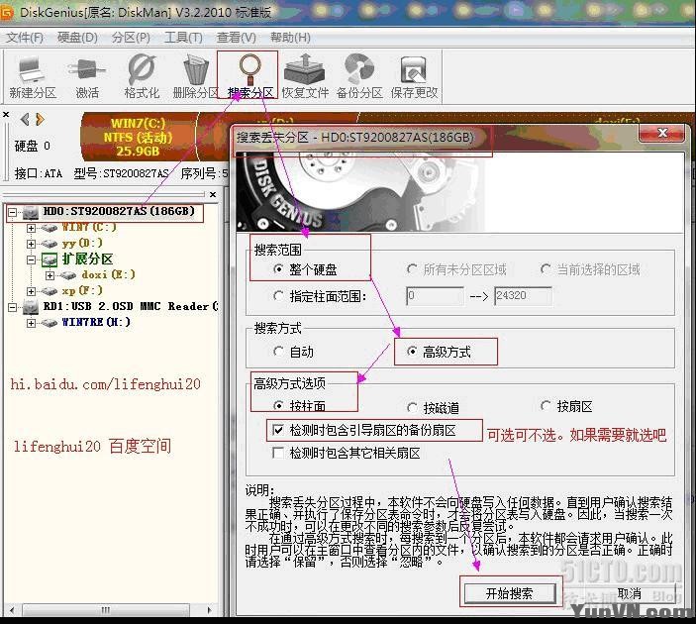Choose the 高级方式 search mode radio

(412, 352)
